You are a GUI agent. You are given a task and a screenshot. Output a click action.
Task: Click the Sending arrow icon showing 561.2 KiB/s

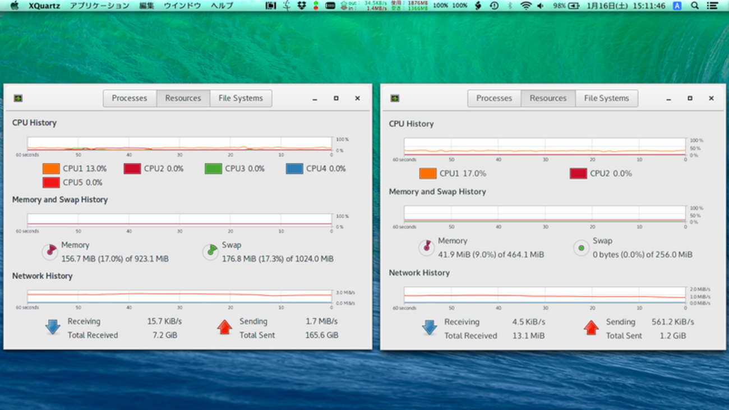tap(591, 328)
